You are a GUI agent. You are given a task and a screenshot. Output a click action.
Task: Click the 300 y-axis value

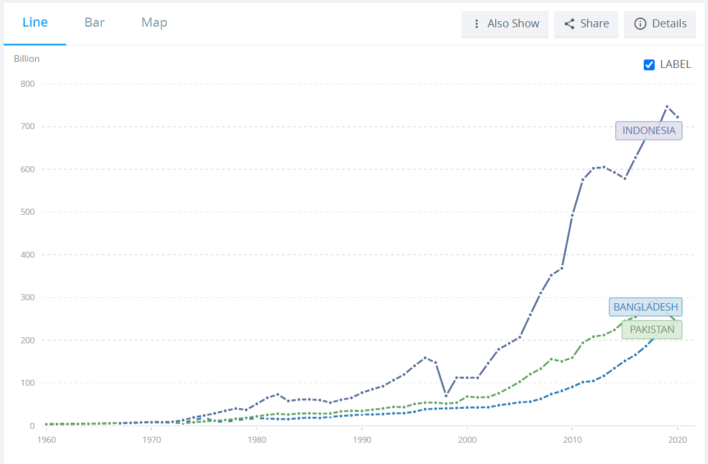click(27, 297)
